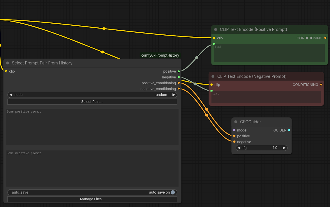The image size is (330, 207).
Task: Click text input socket on Negative Prompt node
Action: click(x=211, y=91)
